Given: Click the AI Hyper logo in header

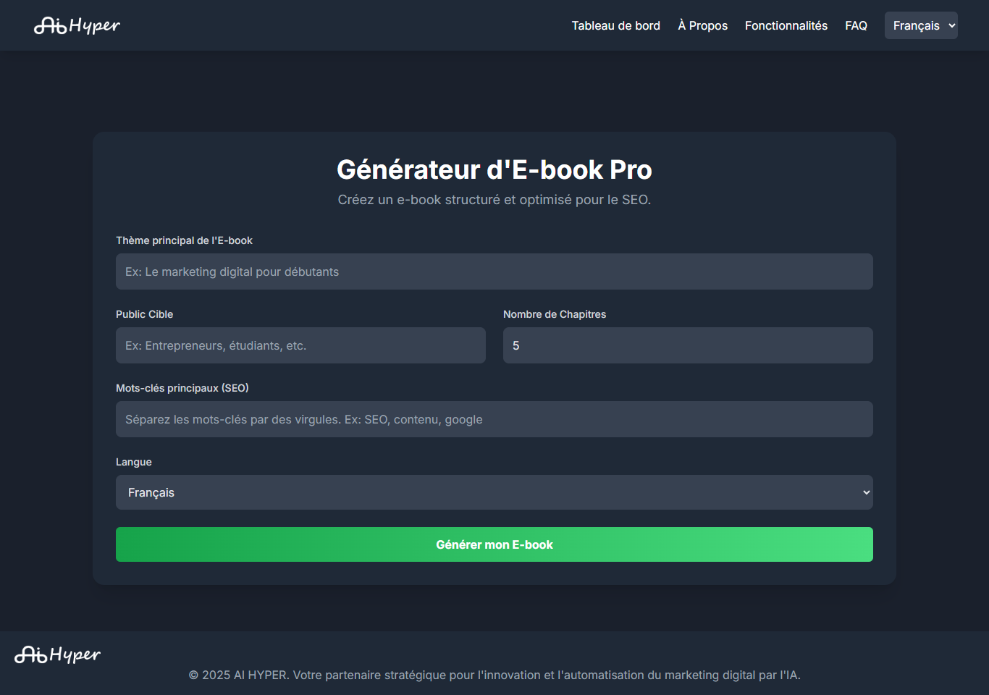Looking at the screenshot, I should point(77,25).
